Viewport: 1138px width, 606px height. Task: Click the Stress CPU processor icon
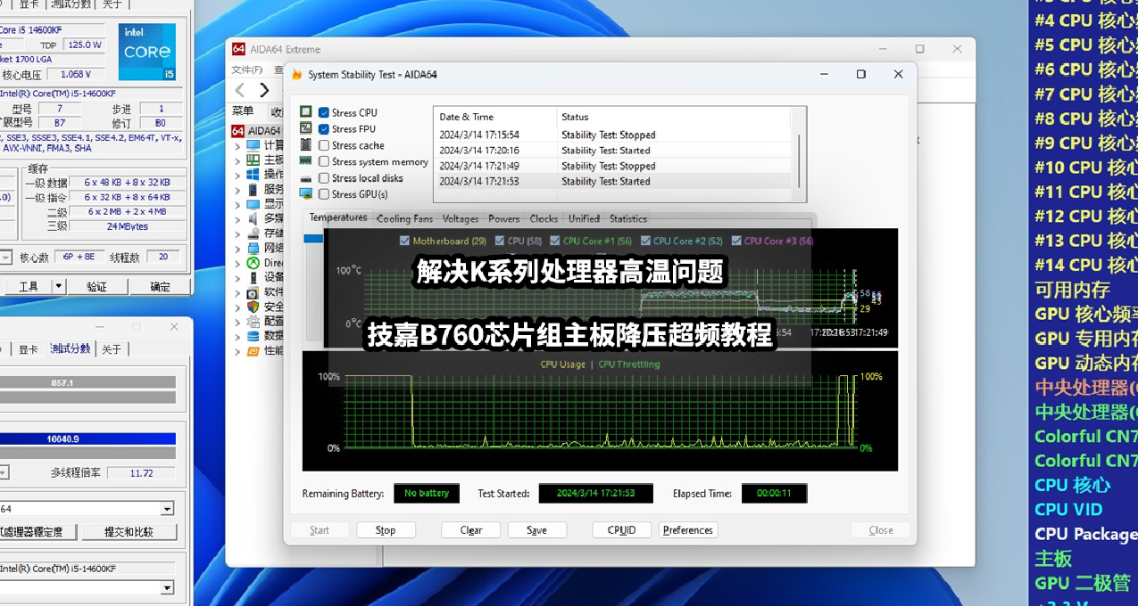point(306,112)
